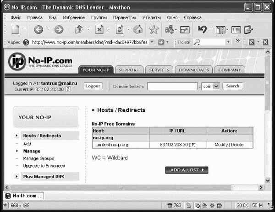Image resolution: width=275 pixels, height=212 pixels.
Task: Open the New page dropdown arrow
Action: pos(25,29)
